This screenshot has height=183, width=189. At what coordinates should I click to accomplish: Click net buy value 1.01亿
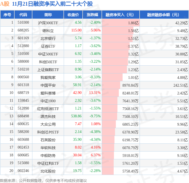tap(133, 78)
